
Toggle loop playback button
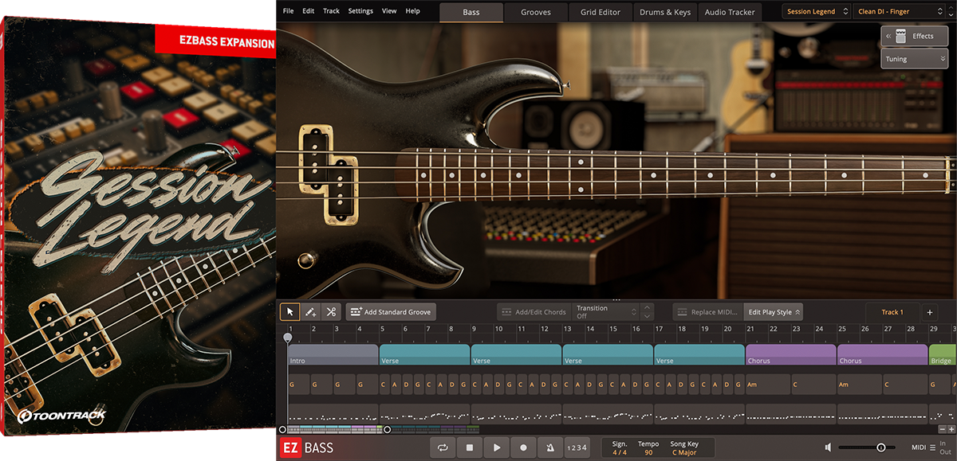pyautogui.click(x=442, y=447)
